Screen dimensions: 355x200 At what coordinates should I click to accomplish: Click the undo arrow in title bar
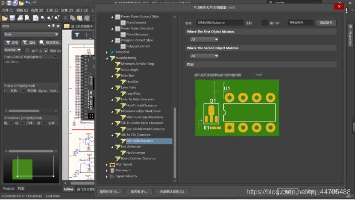(x=28, y=3)
